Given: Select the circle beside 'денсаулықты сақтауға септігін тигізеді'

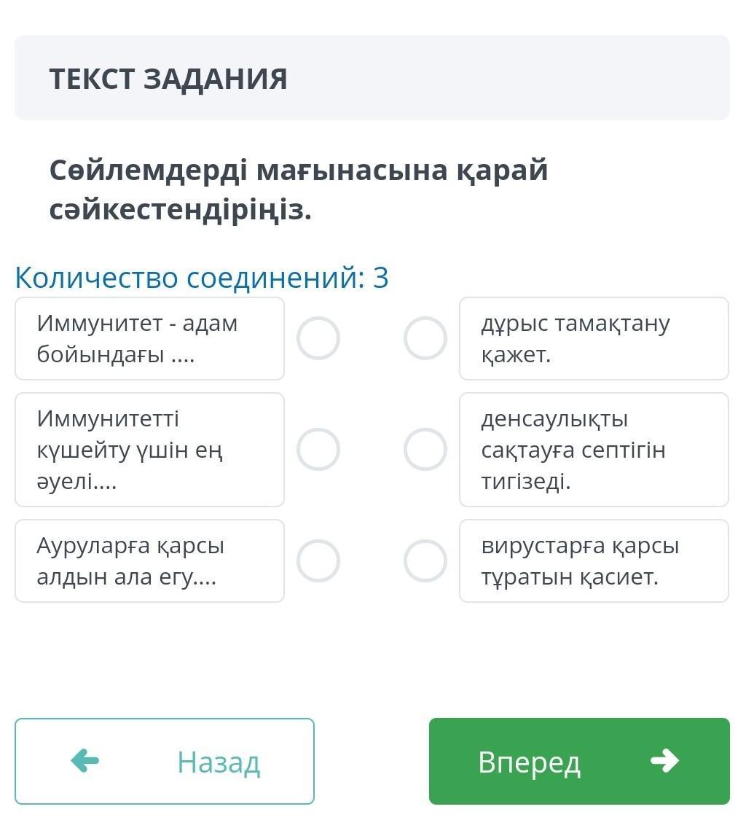Looking at the screenshot, I should click(x=425, y=449).
